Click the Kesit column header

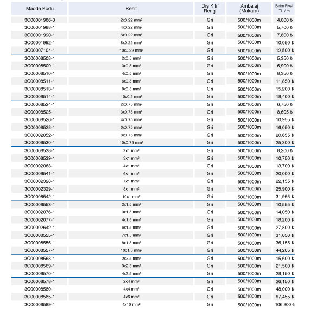tap(131, 9)
